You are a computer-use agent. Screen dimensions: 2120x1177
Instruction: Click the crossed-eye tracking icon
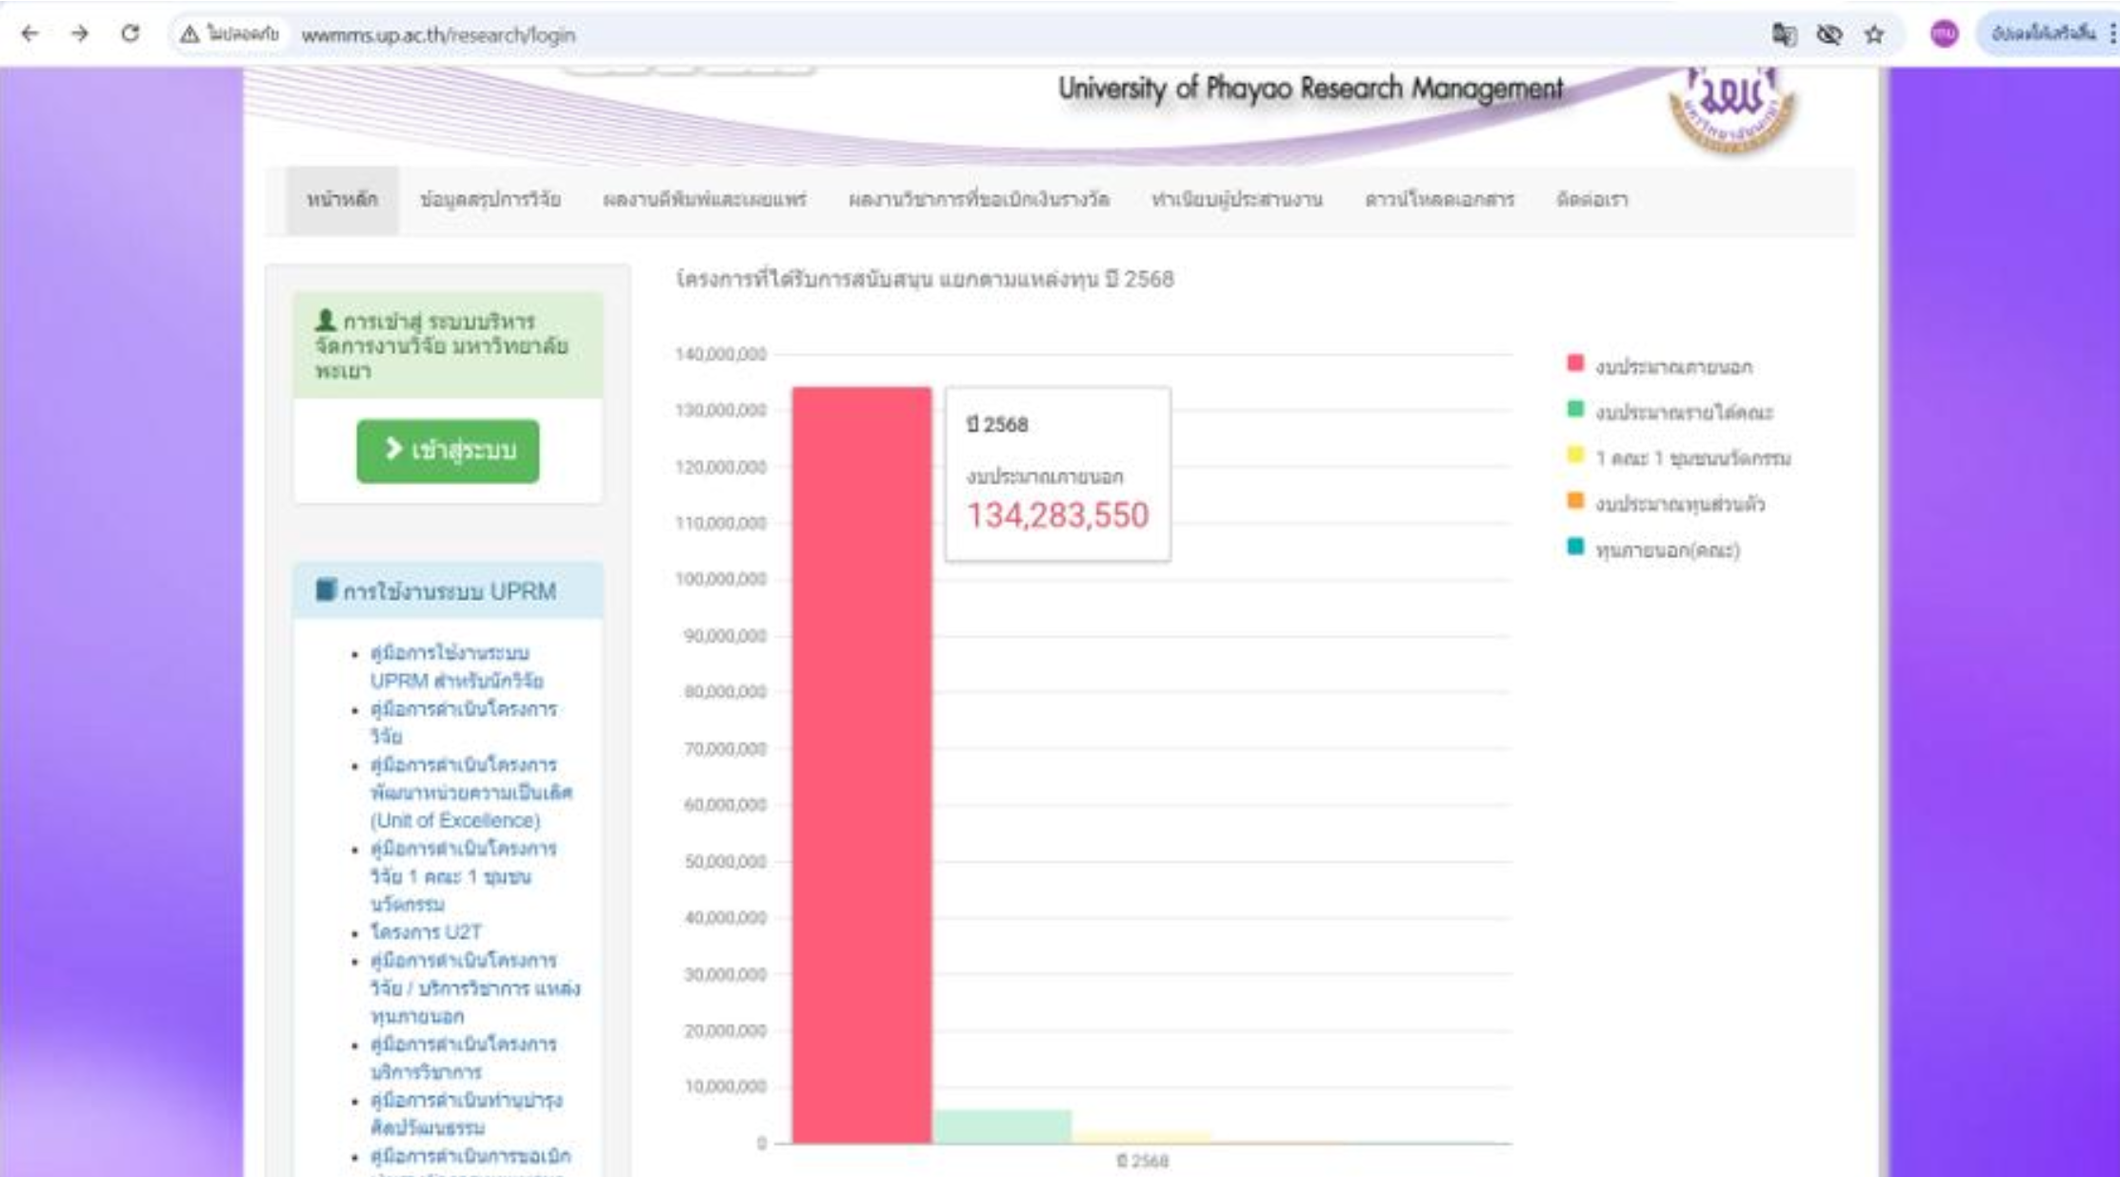pyautogui.click(x=1829, y=34)
